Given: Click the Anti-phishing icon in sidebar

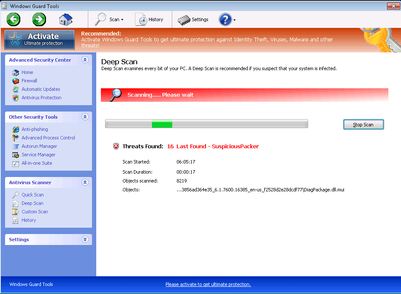Looking at the screenshot, I should pos(16,129).
